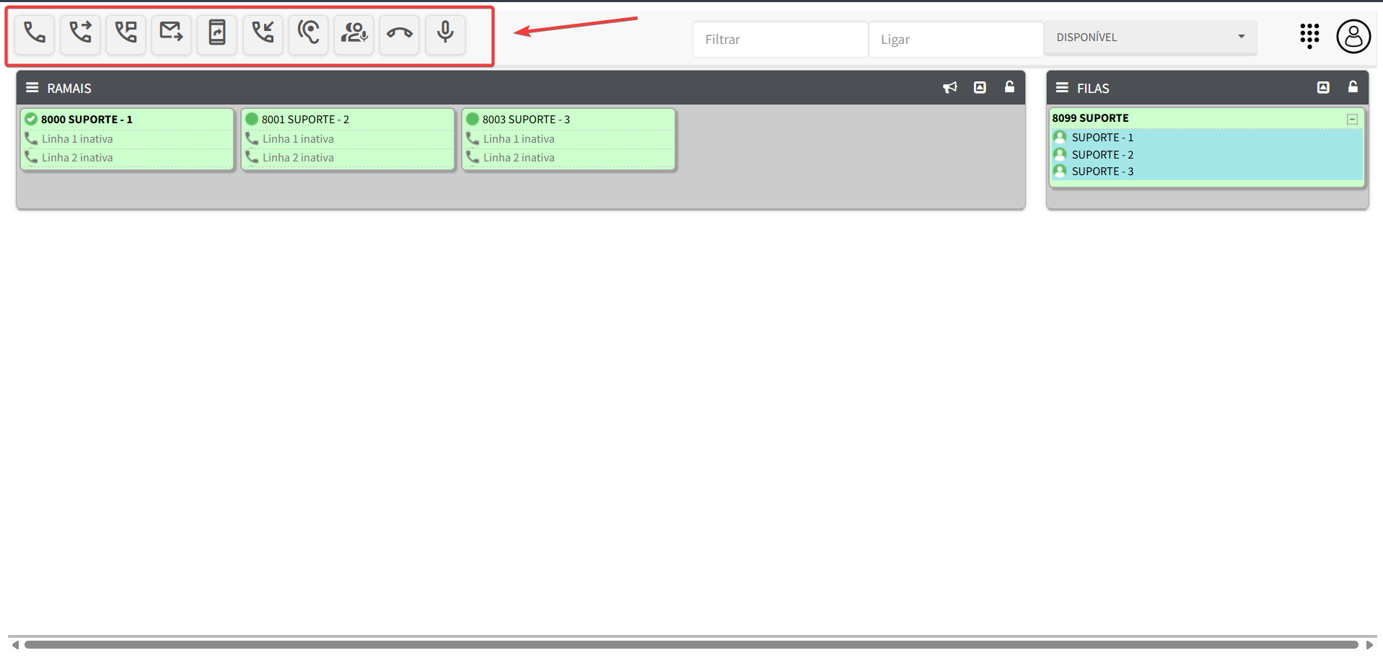Click the call pickup icon with incoming arrow
The height and width of the screenshot is (658, 1383).
(263, 34)
